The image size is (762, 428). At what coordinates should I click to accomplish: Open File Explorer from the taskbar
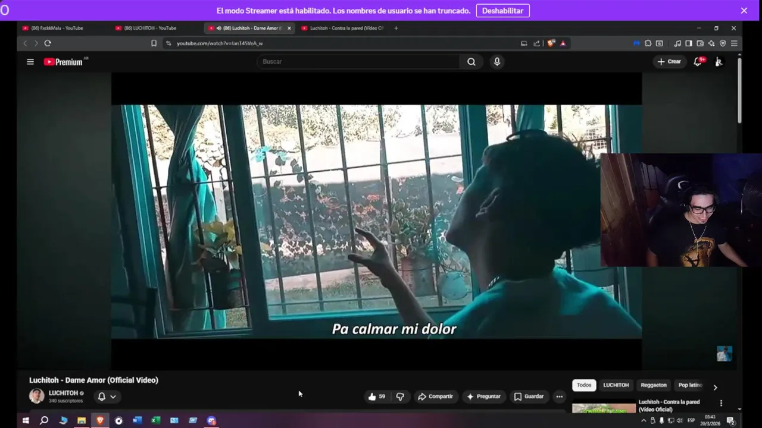(82, 420)
